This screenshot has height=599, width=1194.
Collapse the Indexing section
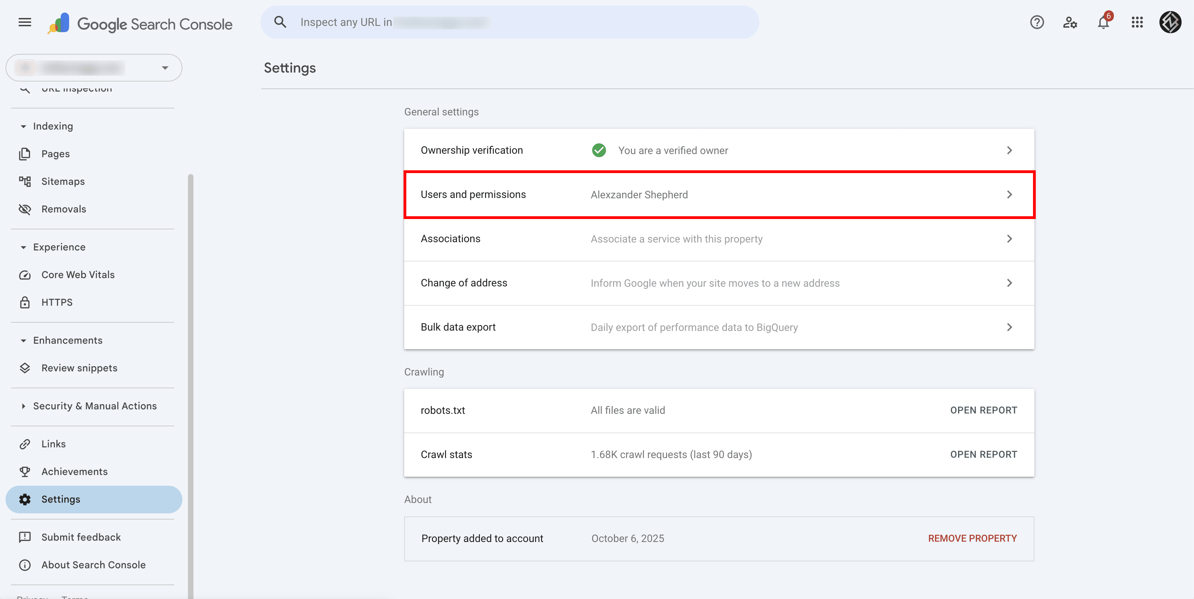(23, 126)
